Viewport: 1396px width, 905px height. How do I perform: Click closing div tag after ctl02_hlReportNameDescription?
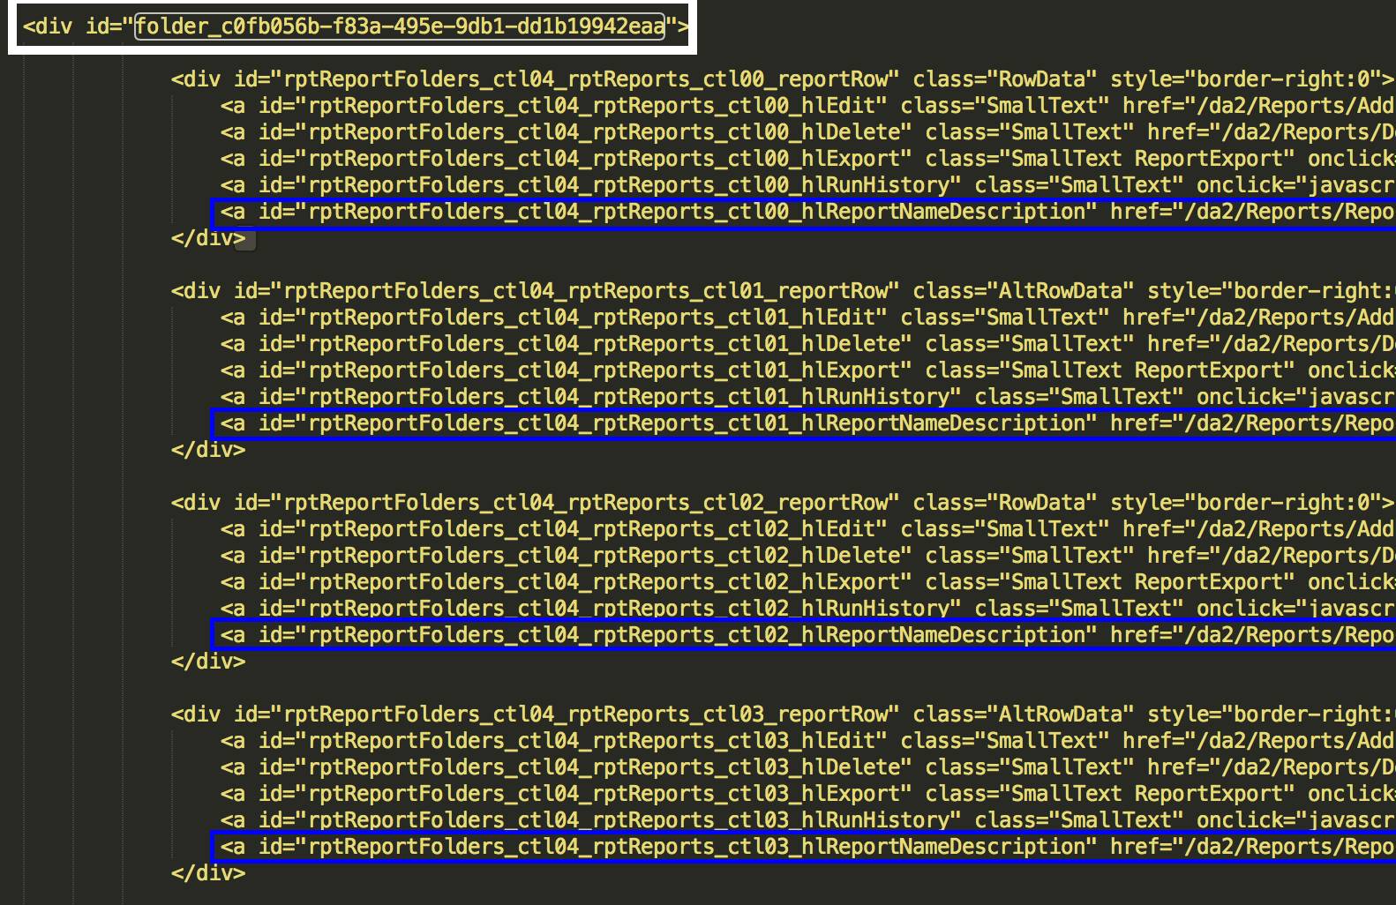[208, 662]
